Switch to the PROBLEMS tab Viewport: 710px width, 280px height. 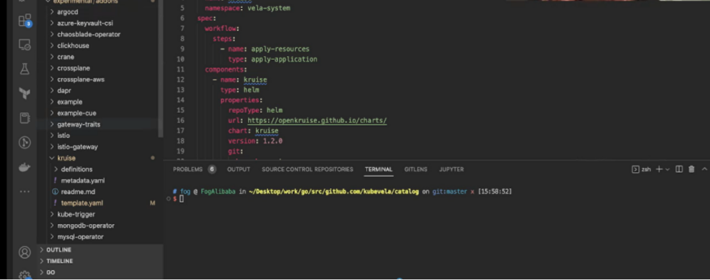click(188, 169)
